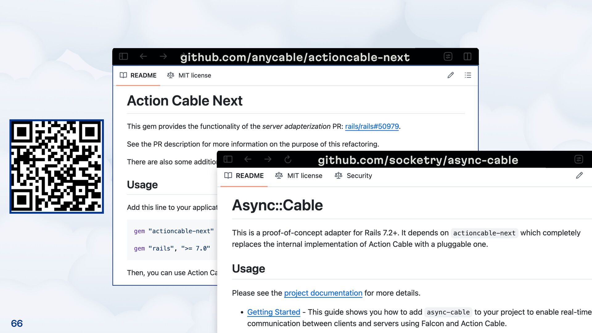Go forward in async-cable browser window

[x=268, y=159]
